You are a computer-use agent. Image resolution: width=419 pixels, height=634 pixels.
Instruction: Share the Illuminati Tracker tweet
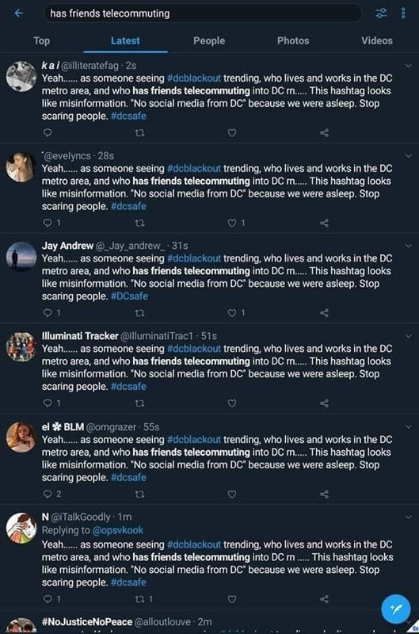pyautogui.click(x=324, y=403)
